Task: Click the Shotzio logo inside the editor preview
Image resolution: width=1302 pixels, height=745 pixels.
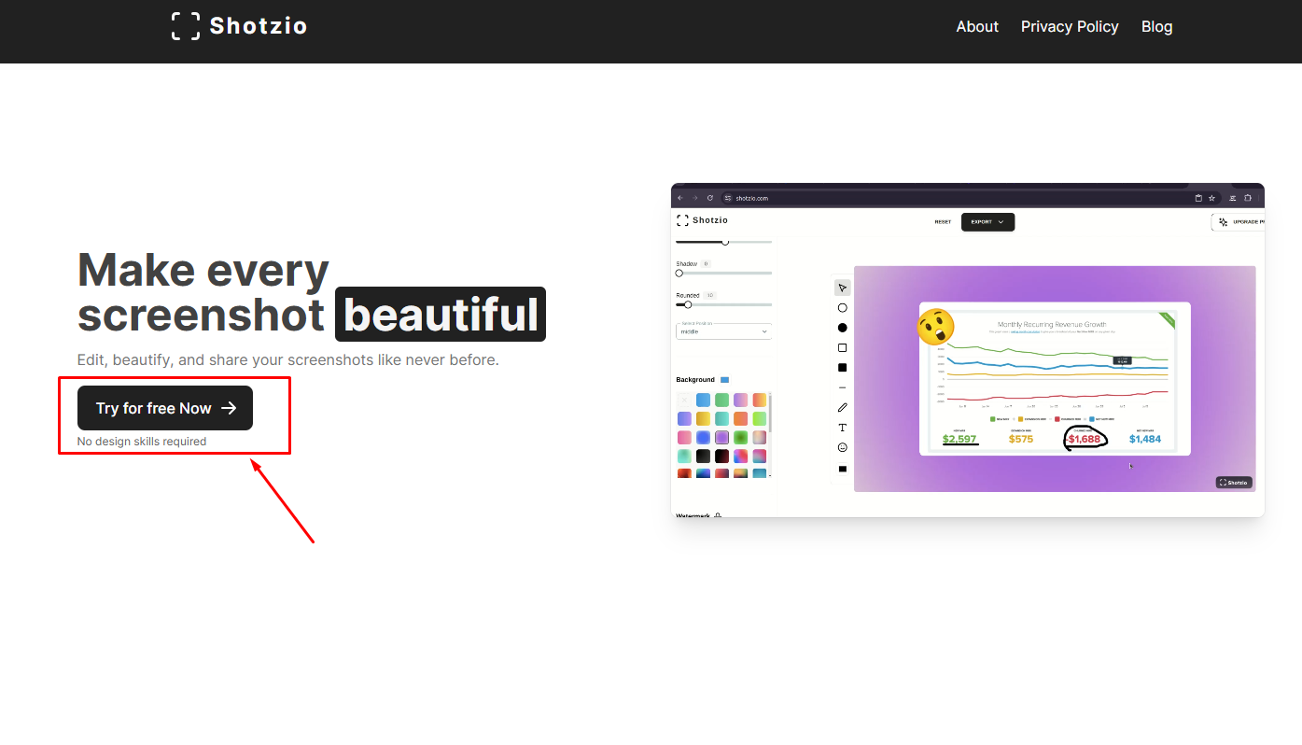Action: coord(702,220)
